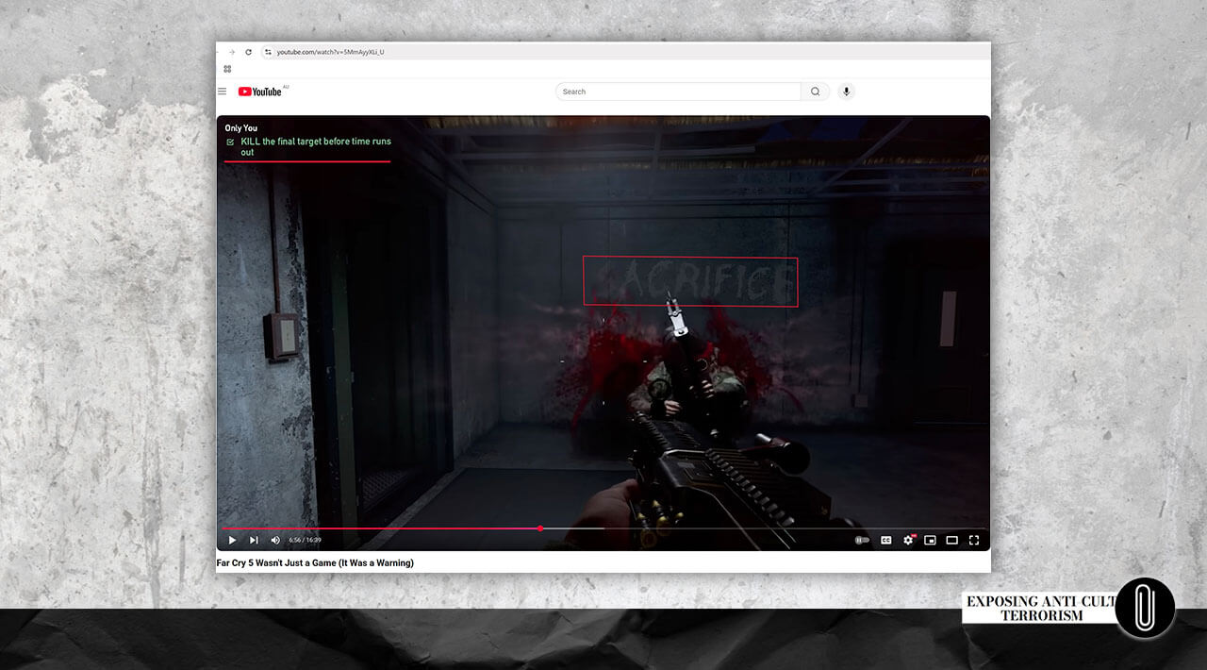Toggle the autoplay switch

pos(862,540)
